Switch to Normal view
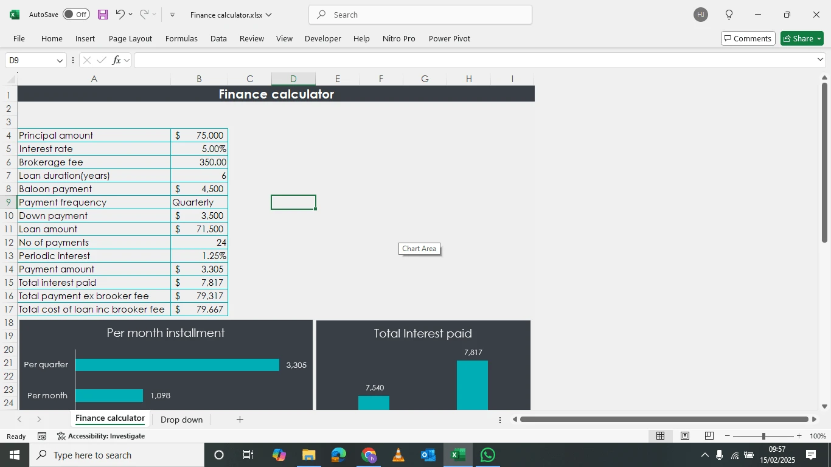 pyautogui.click(x=660, y=436)
